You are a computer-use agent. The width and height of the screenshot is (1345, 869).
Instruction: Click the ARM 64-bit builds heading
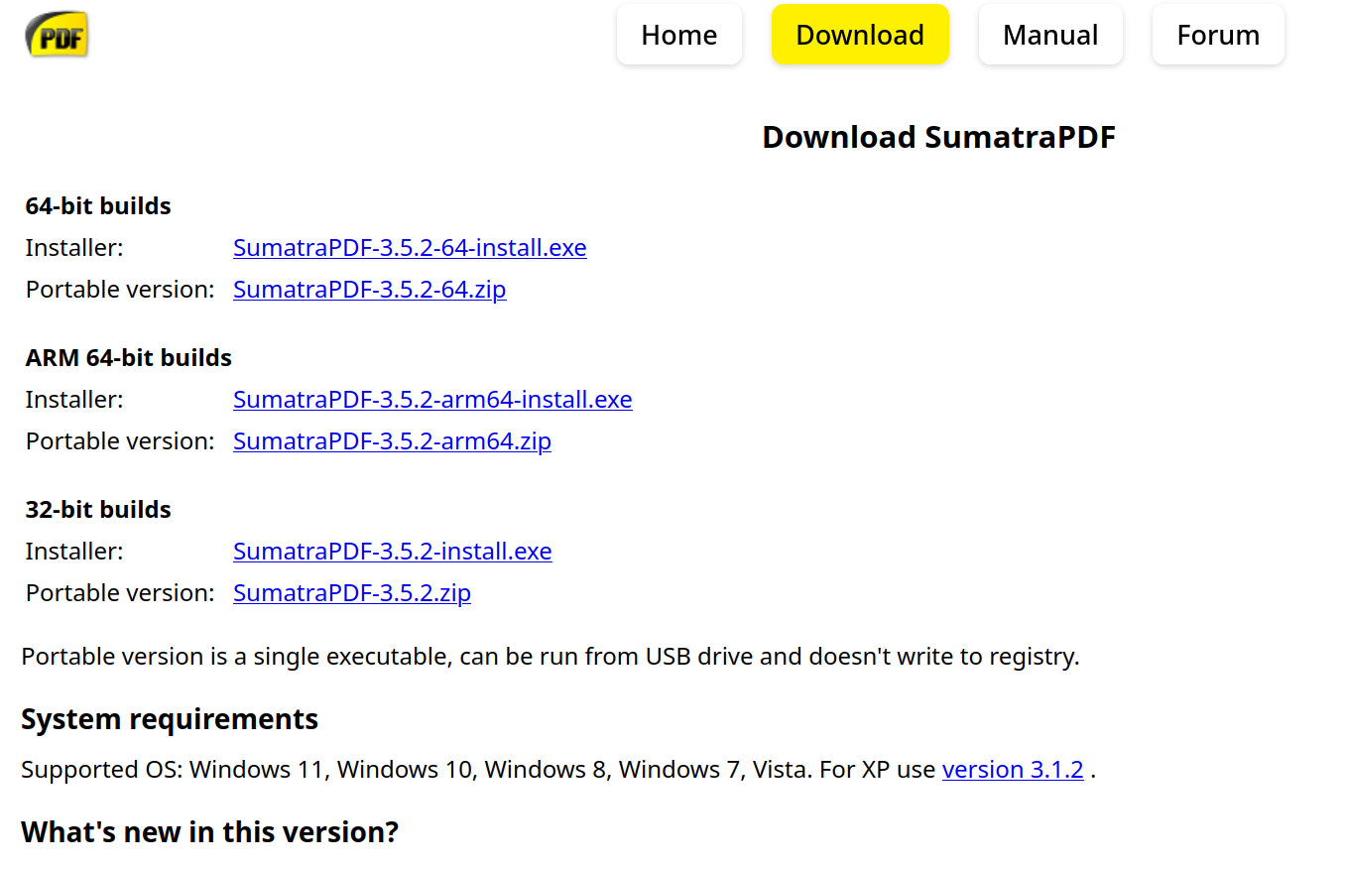129,357
